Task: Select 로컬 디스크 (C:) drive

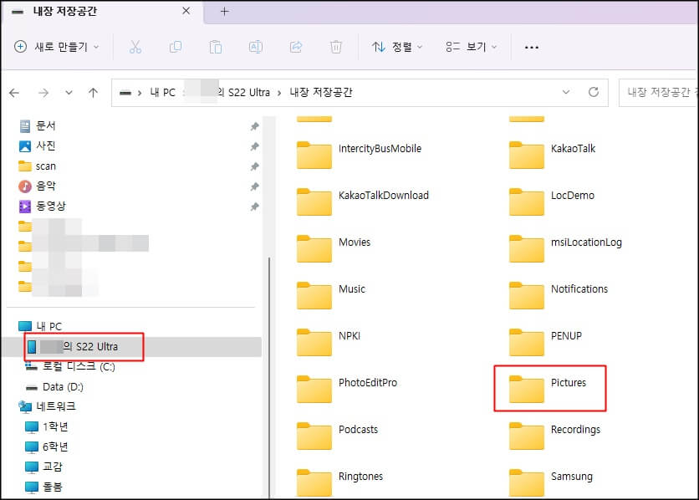Action: click(x=70, y=367)
